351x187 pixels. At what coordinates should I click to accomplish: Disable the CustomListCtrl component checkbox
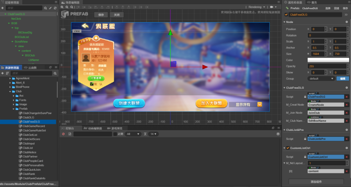tap(288, 148)
